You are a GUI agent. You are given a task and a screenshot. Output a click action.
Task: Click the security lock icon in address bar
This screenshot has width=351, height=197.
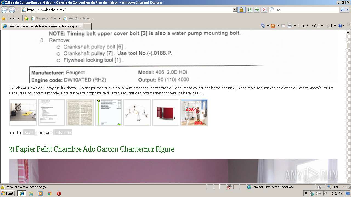(x=241, y=10)
